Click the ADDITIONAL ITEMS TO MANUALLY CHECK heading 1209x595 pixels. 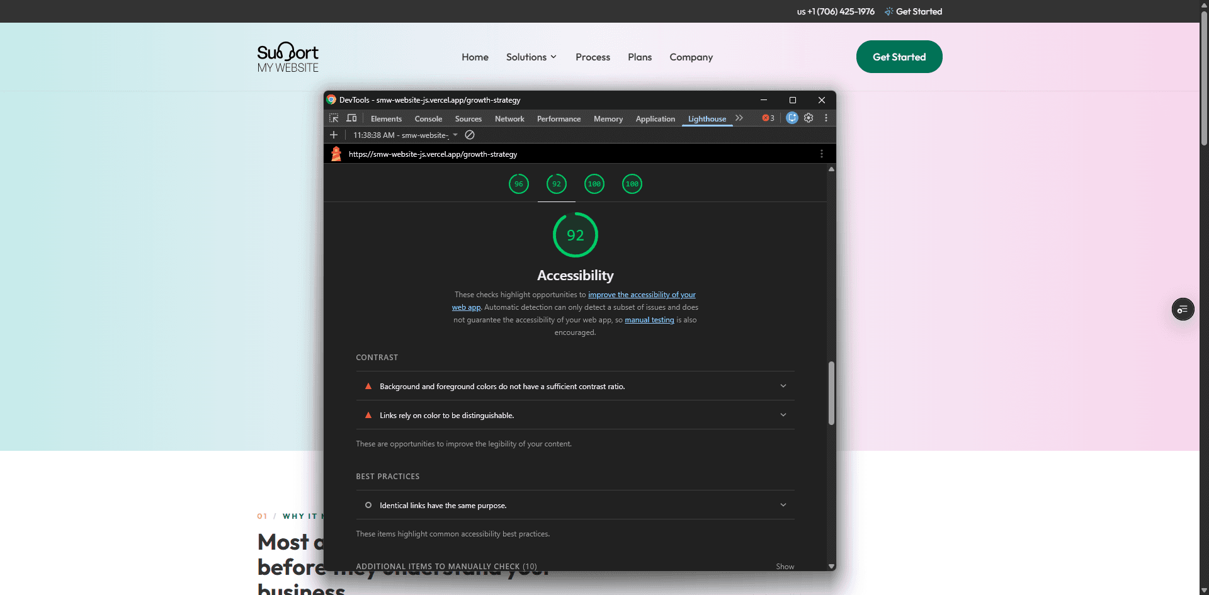[x=446, y=567]
